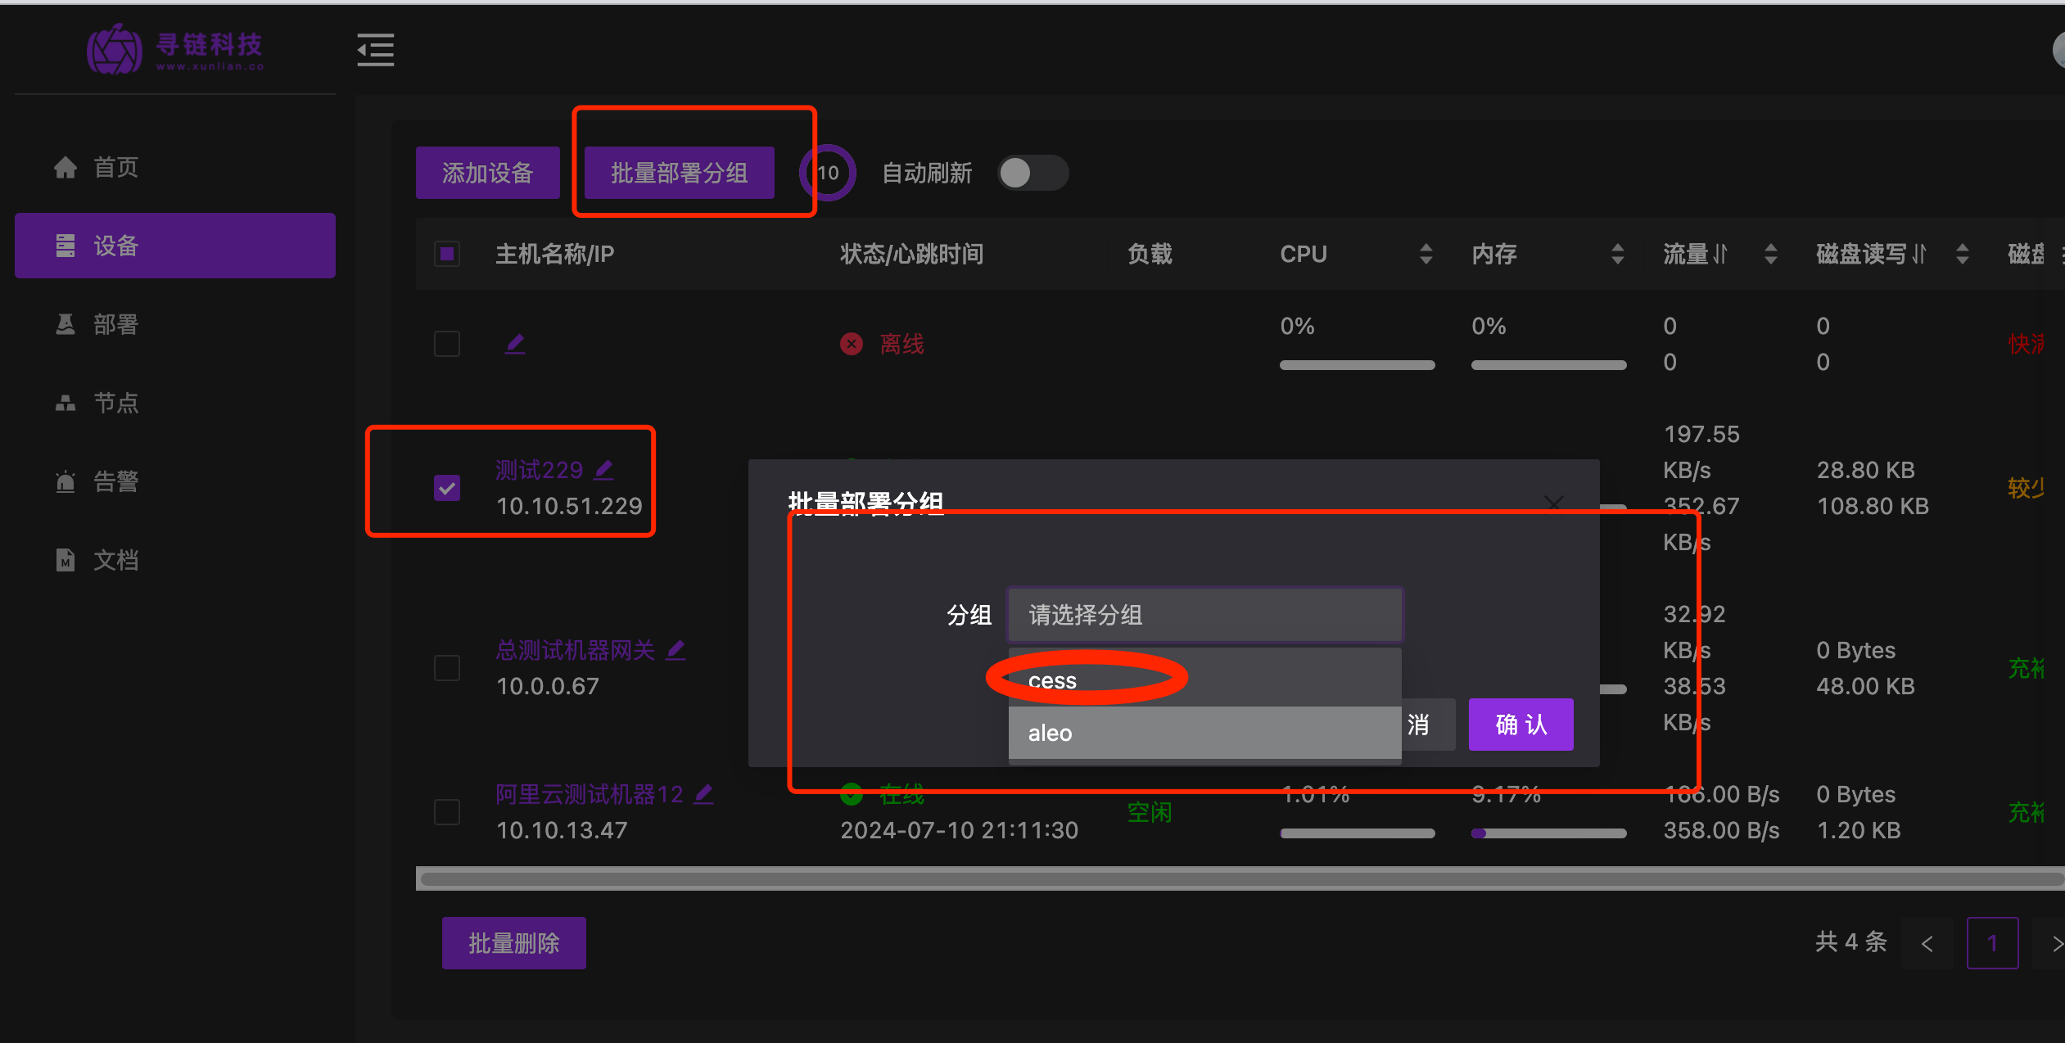
Task: Check the 总测试机器网关 row checkbox
Action: coord(447,668)
